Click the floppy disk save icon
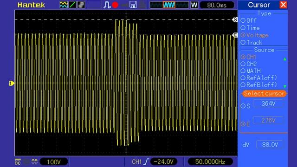 133,5
